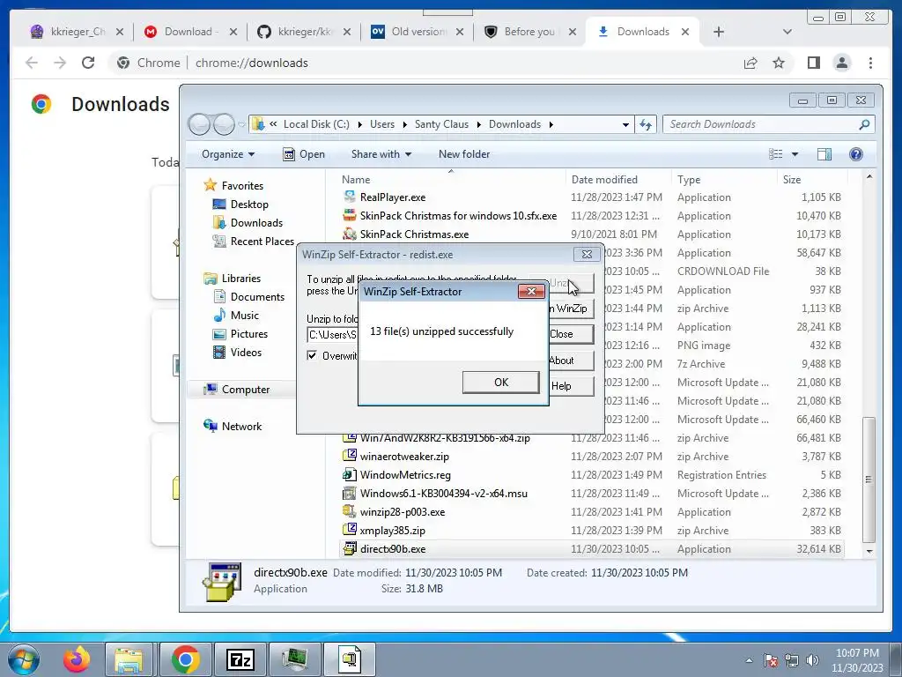The image size is (902, 677).
Task: Click the Help button in WinZip Self-Extractor
Action: 570,386
